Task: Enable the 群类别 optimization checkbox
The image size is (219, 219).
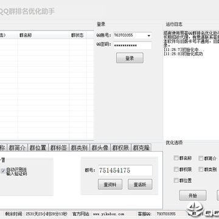Action: pos(201,169)
